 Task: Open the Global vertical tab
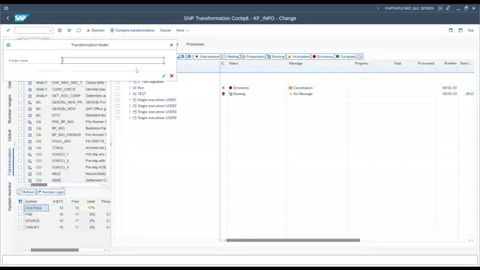pyautogui.click(x=10, y=135)
